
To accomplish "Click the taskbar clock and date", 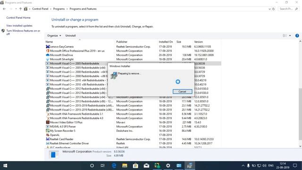I will click(283, 166).
